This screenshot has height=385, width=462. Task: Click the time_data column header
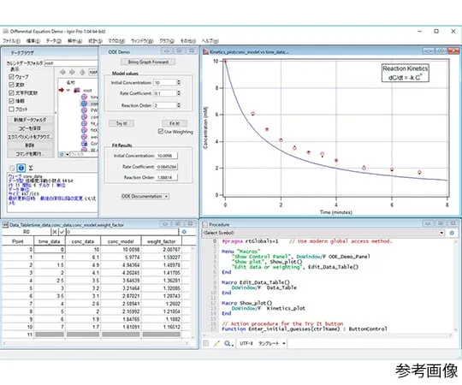[50, 241]
